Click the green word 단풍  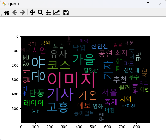[x=37, y=93]
